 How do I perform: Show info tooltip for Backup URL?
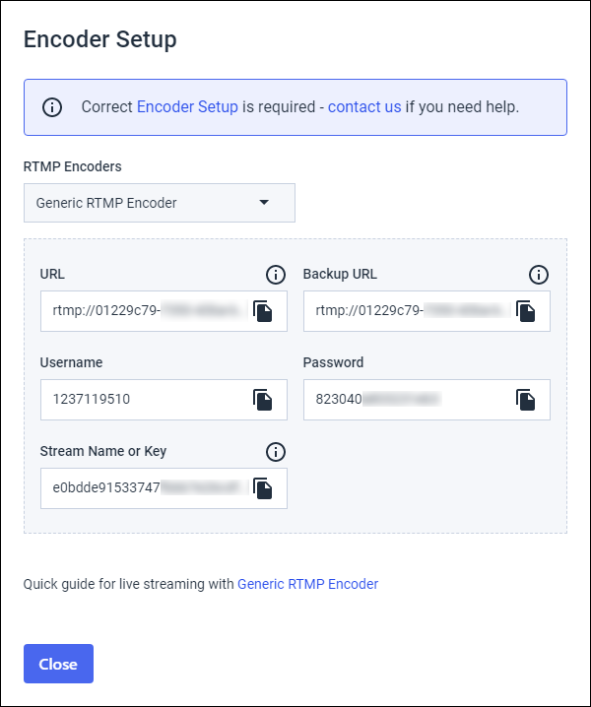click(539, 275)
